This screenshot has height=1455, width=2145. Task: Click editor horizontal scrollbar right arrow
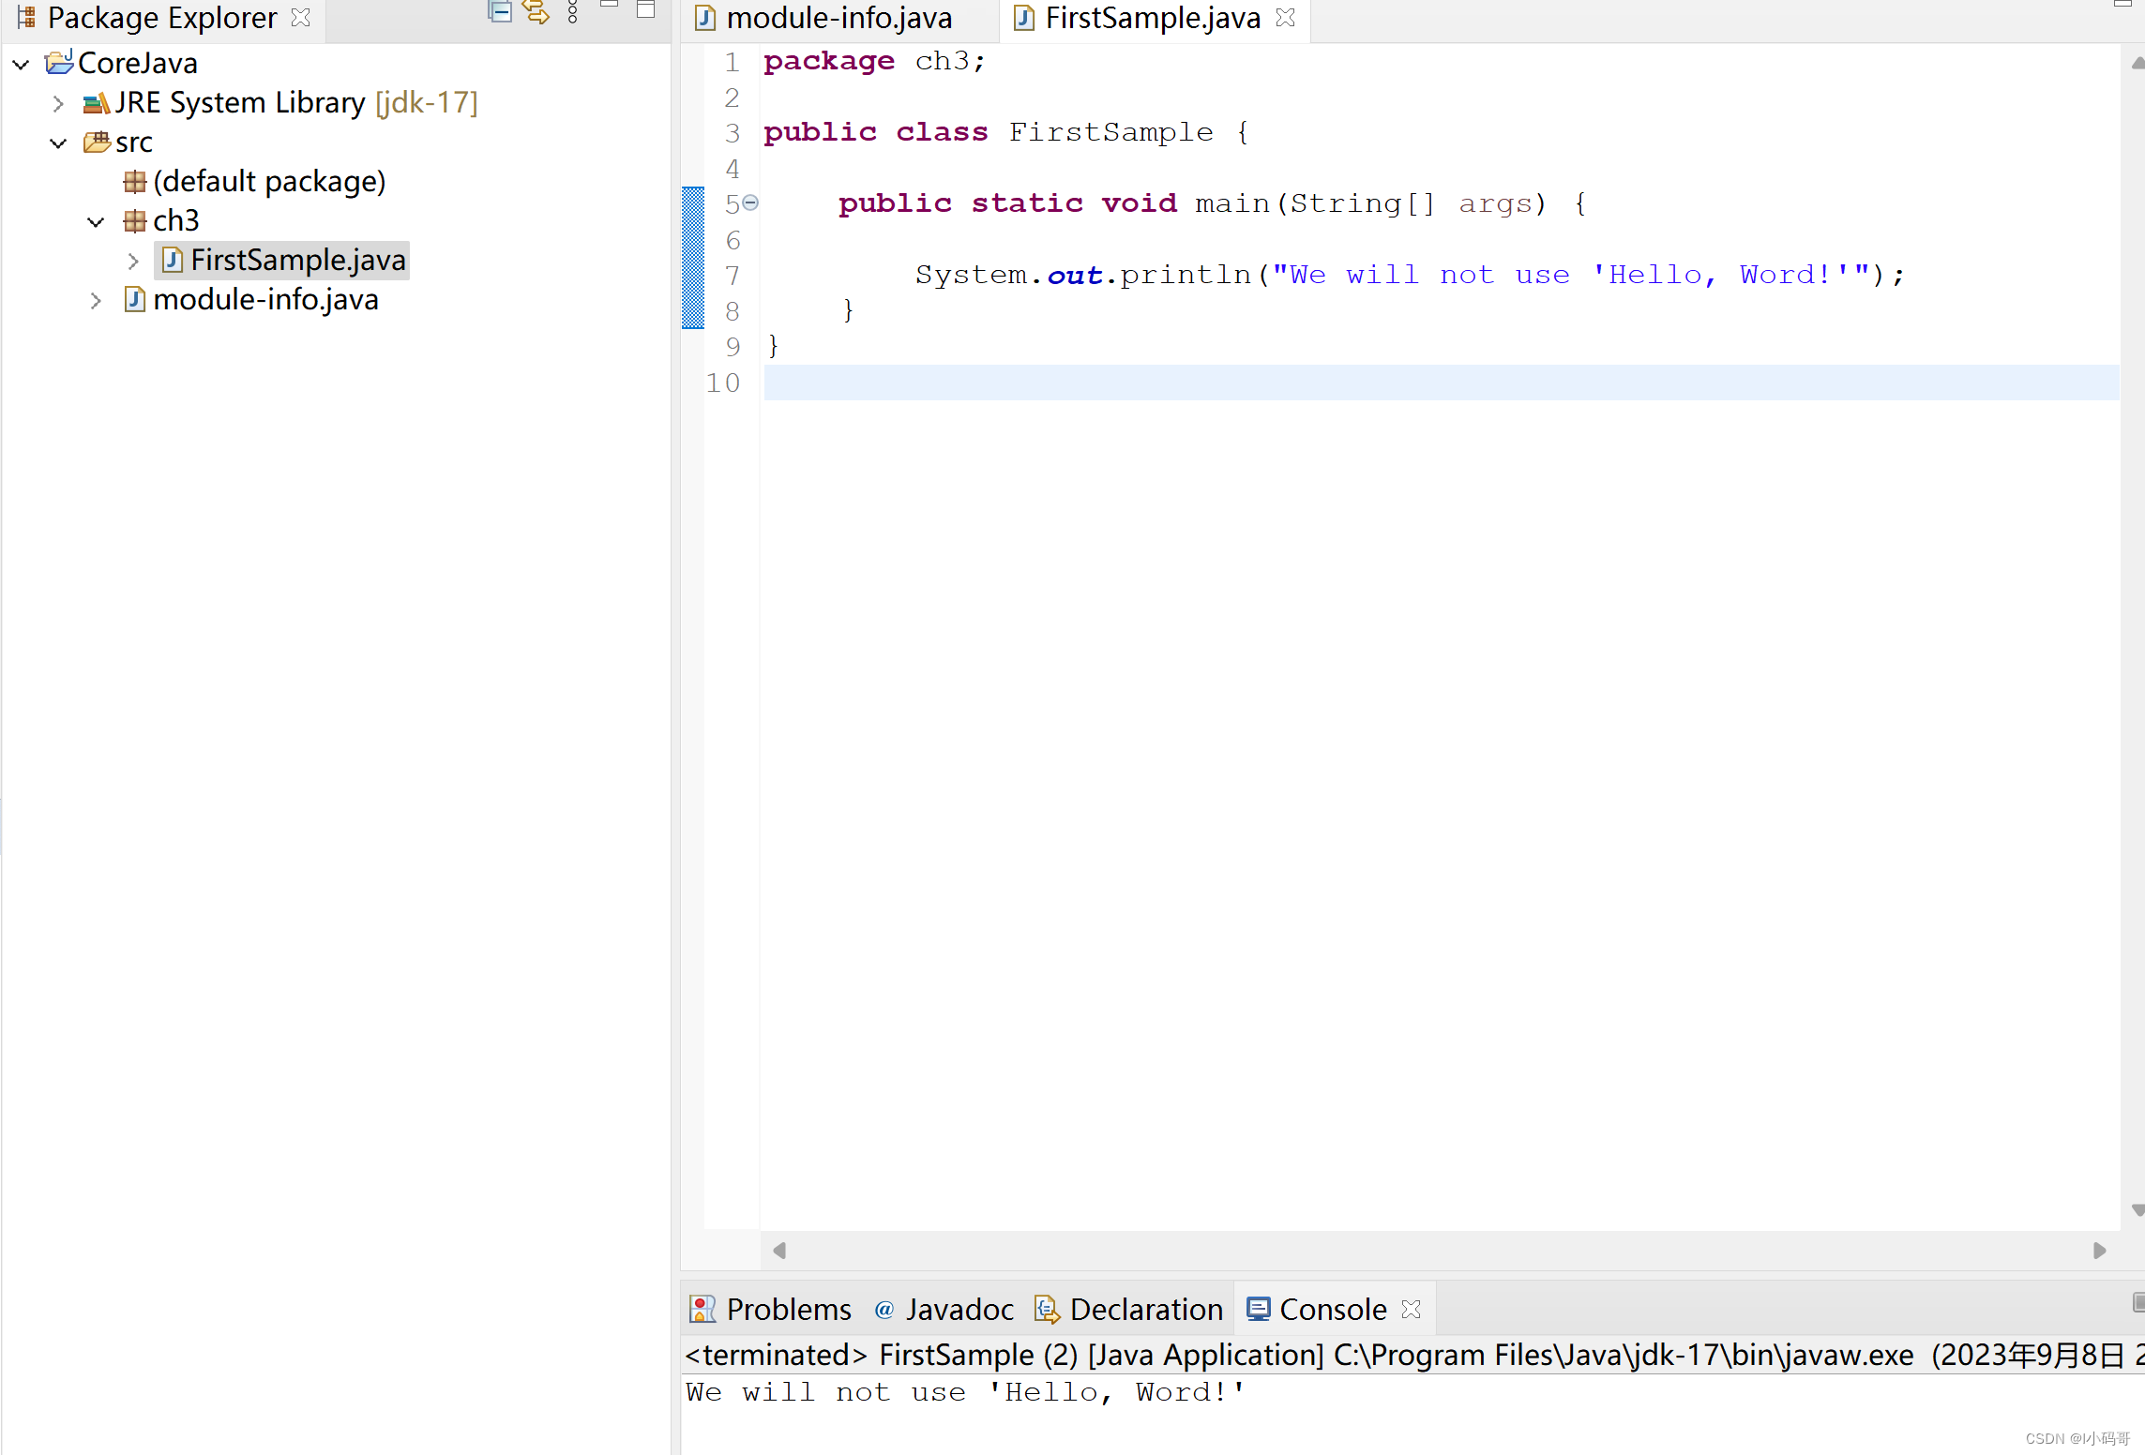tap(2099, 1250)
